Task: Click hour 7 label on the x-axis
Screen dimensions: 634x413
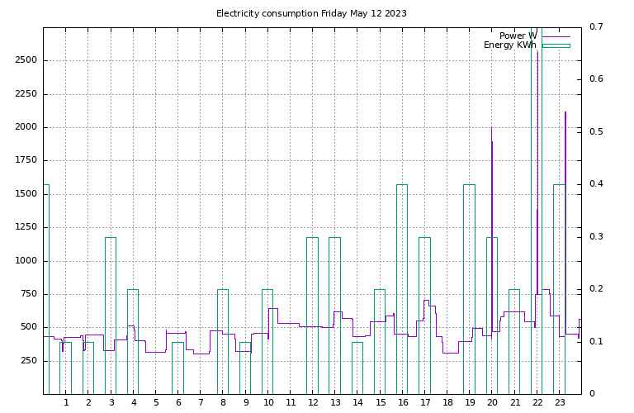Action: tap(201, 402)
